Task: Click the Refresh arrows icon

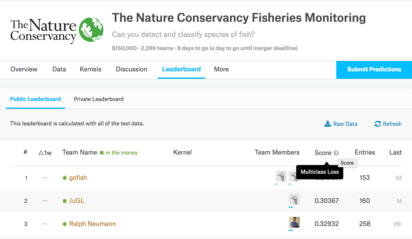Action: click(x=377, y=124)
